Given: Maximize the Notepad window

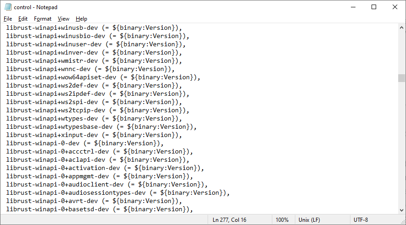Looking at the screenshot, I should pos(374,7).
